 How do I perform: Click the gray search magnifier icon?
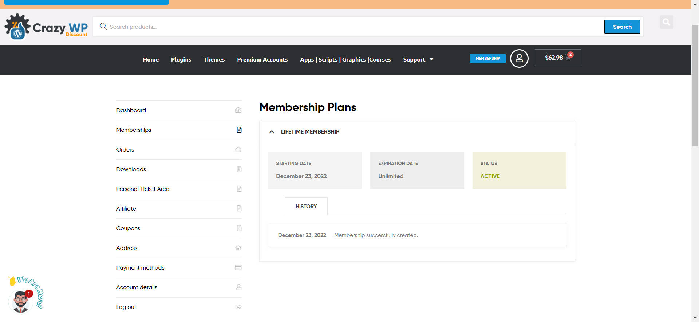(x=666, y=22)
